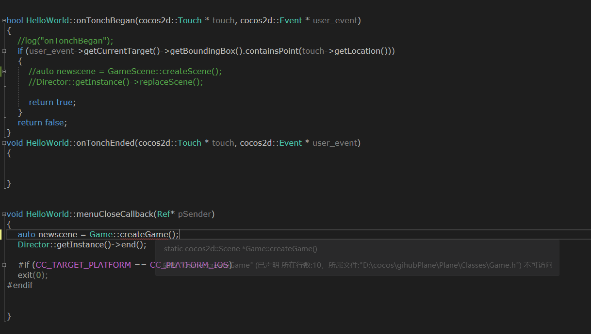Click the commented replaceScene() line
The image size is (591, 334).
[x=116, y=82]
